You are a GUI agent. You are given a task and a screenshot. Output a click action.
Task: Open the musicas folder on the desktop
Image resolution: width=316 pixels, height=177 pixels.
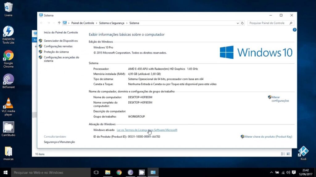[x=8, y=153]
